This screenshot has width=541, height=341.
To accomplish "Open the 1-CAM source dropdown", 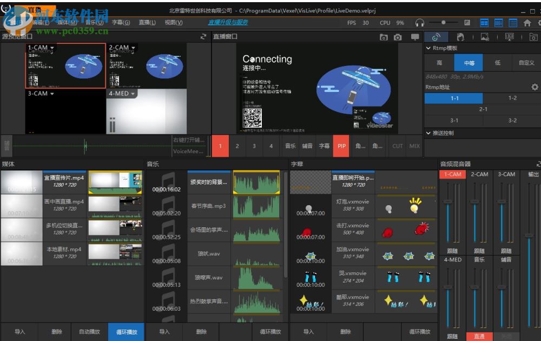I will click(52, 48).
